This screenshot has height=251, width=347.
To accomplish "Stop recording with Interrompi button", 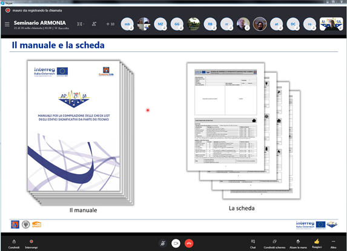I will point(31,244).
